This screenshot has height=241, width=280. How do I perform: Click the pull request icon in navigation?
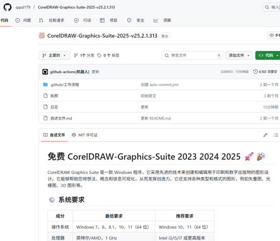tap(41, 20)
